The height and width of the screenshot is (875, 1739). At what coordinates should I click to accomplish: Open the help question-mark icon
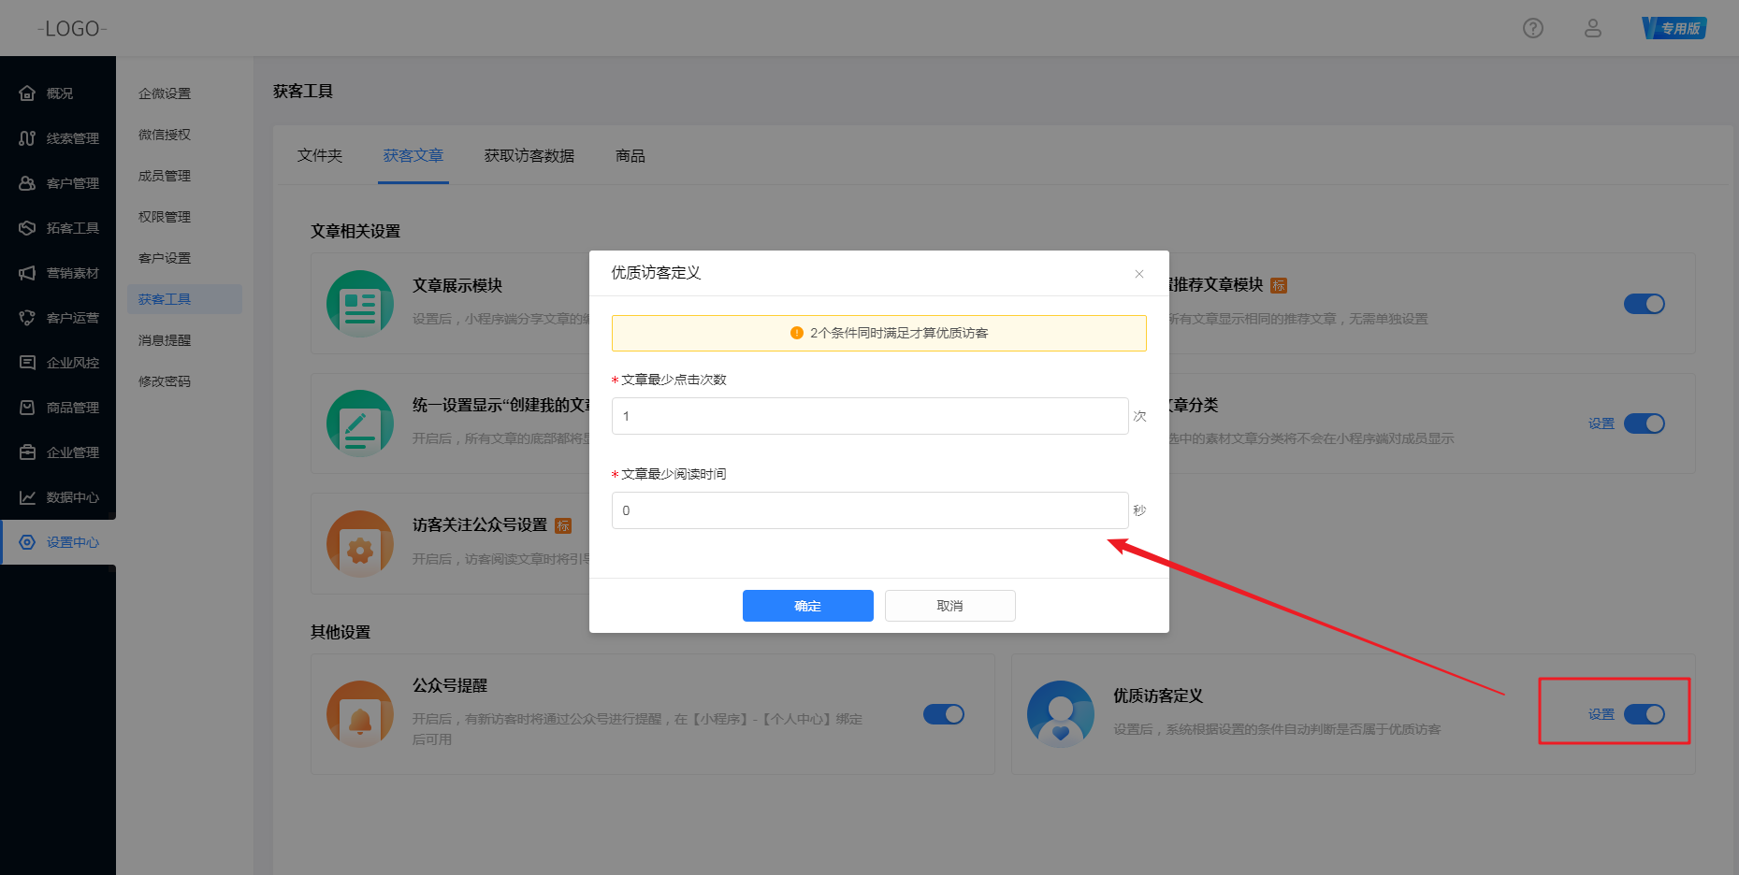1533,28
